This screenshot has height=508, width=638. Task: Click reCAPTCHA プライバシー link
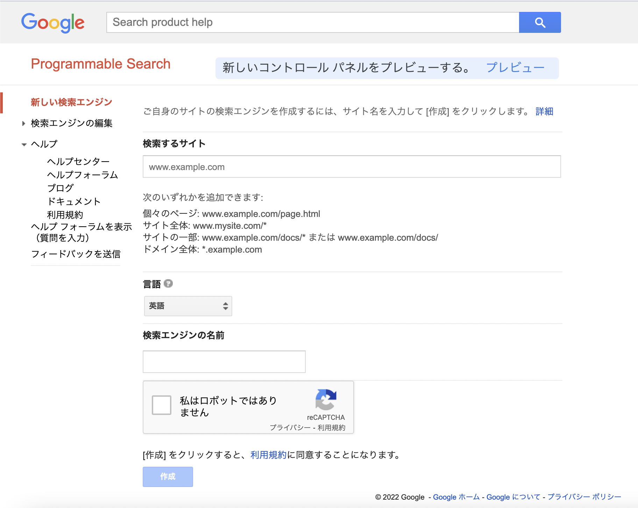pyautogui.click(x=290, y=428)
